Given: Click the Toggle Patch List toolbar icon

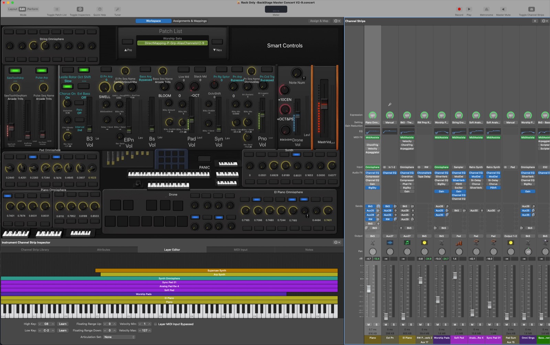Looking at the screenshot, I should click(57, 9).
